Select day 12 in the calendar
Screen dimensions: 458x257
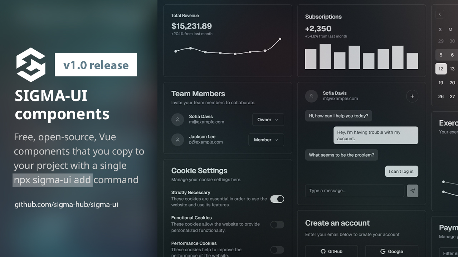(441, 69)
